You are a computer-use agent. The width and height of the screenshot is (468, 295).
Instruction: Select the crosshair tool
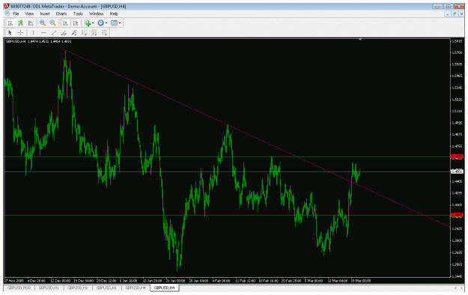click(20, 32)
